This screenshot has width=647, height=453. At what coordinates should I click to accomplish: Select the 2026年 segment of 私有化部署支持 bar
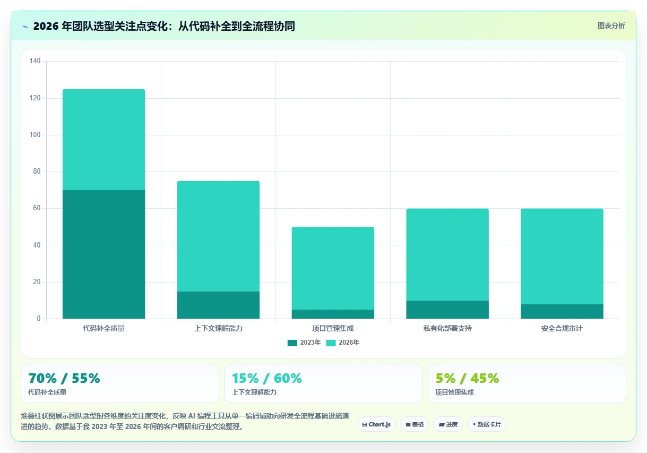click(x=447, y=254)
